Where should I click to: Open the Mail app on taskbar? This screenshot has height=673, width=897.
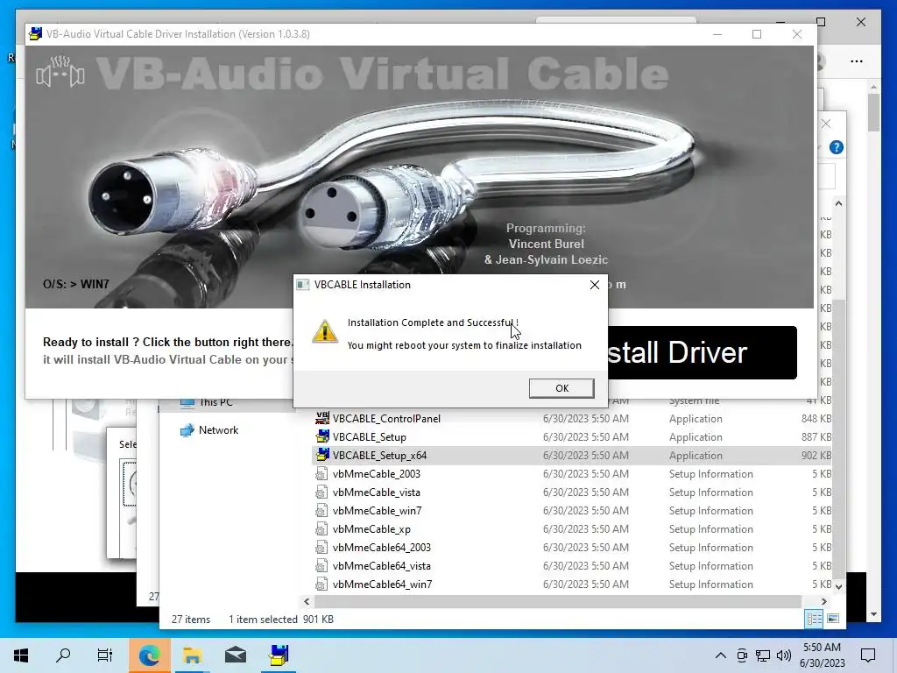click(x=235, y=655)
